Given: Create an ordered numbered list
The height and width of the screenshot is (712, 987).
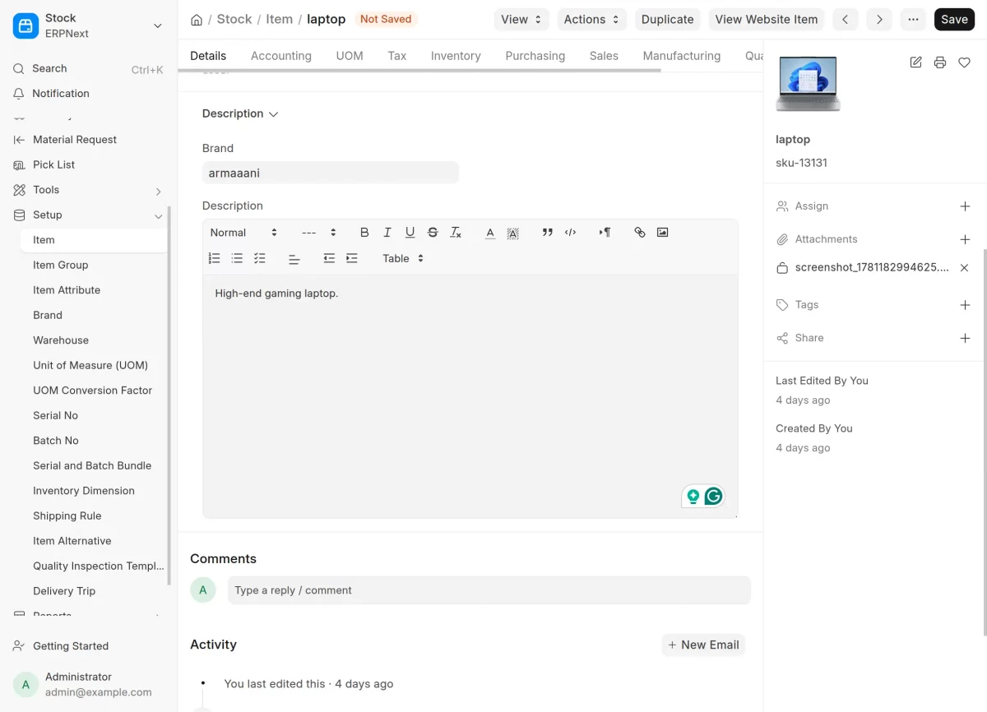Looking at the screenshot, I should pyautogui.click(x=215, y=258).
